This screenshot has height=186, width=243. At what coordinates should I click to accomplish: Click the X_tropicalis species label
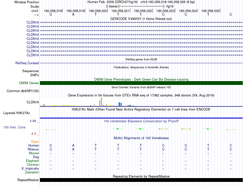click(x=30, y=169)
